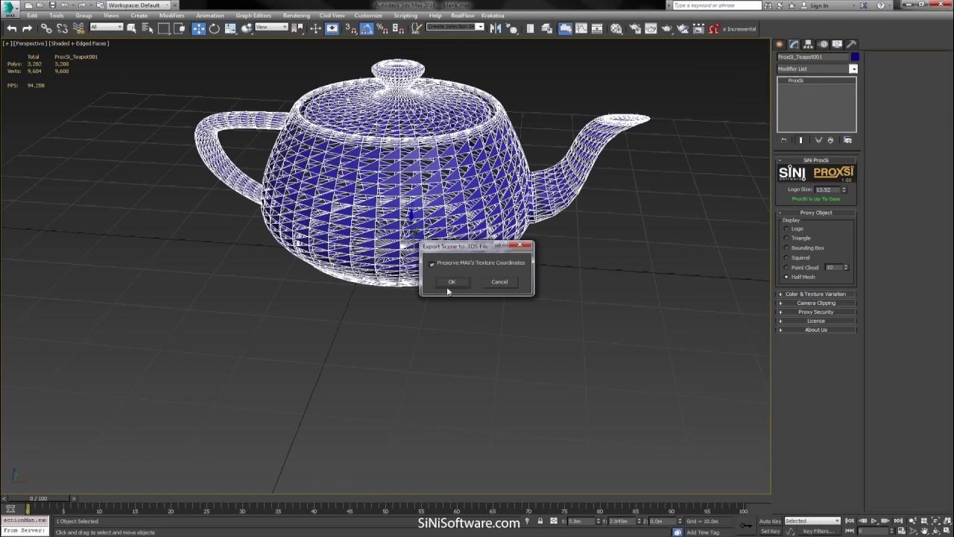Click the Go to Start playback button
The width and height of the screenshot is (954, 537).
coord(850,521)
